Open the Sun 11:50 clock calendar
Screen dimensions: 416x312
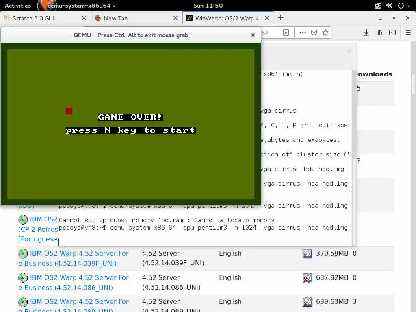click(x=208, y=6)
